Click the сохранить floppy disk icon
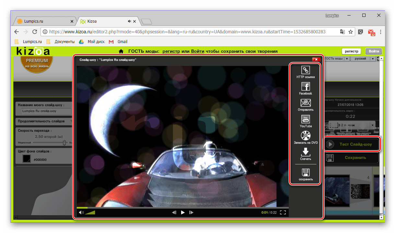 (x=305, y=172)
